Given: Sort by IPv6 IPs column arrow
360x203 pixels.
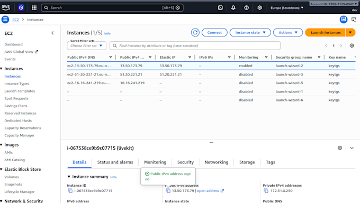Looking at the screenshot, I should pos(229,57).
